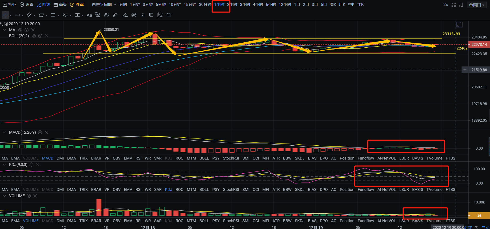Enter fullscreen with the expand arrows icon
Viewport: 490px width, 229px height.
pos(453,5)
